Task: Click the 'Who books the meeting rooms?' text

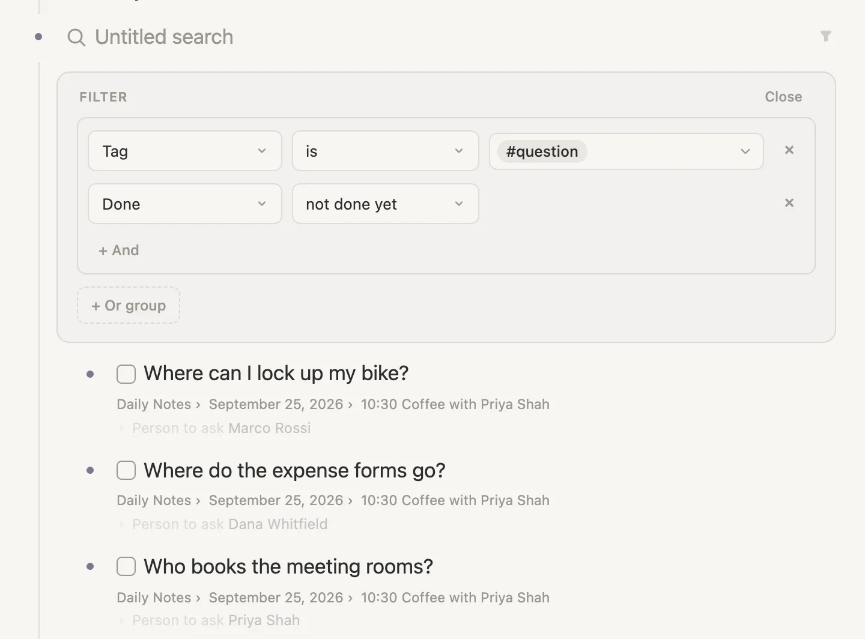Action: [288, 566]
